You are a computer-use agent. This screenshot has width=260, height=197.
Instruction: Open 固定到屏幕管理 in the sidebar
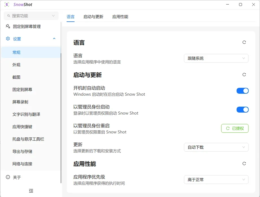(31, 26)
